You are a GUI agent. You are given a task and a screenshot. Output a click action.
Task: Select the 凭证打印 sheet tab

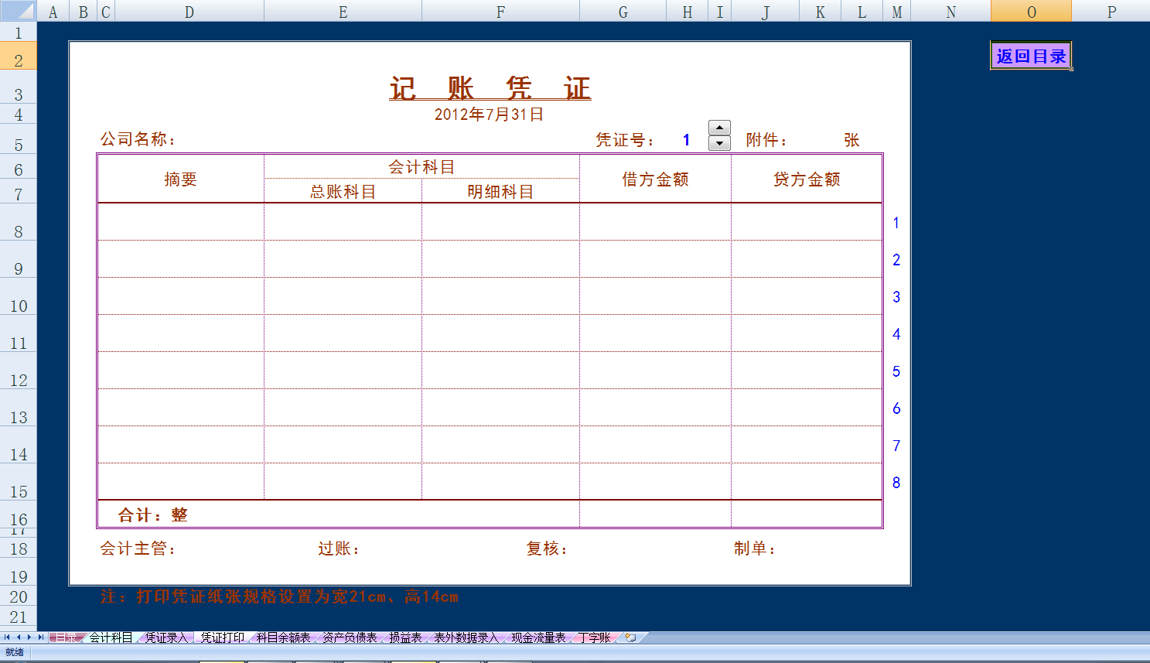[x=222, y=637]
